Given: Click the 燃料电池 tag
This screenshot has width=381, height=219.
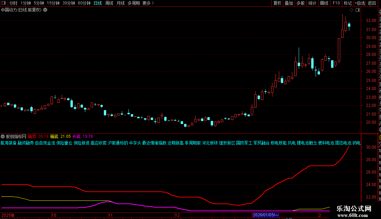Looking at the screenshot, I should click(x=326, y=143).
